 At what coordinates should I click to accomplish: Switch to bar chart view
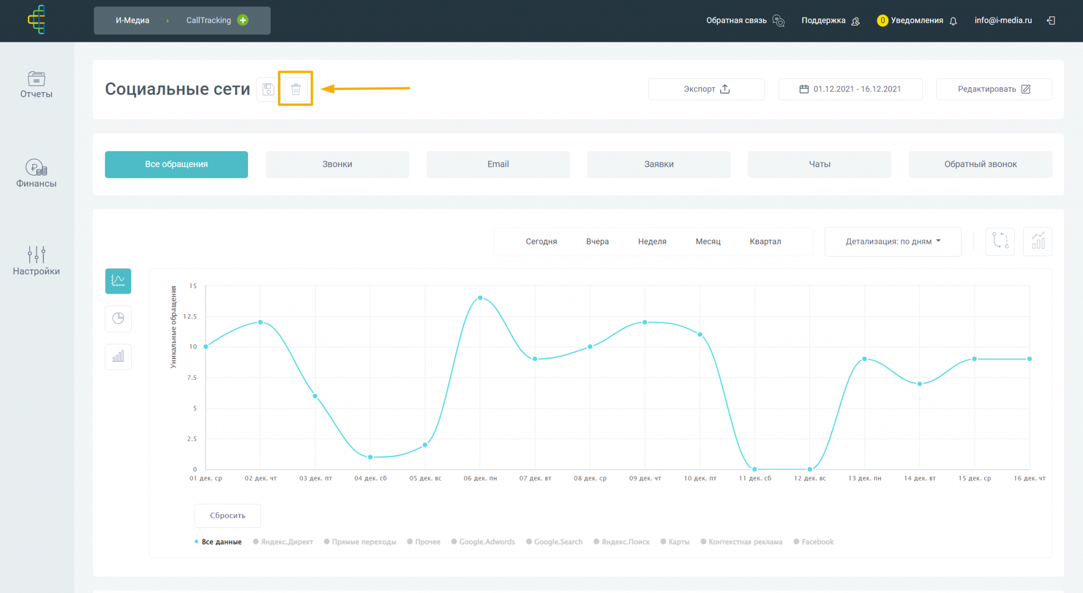coord(118,357)
